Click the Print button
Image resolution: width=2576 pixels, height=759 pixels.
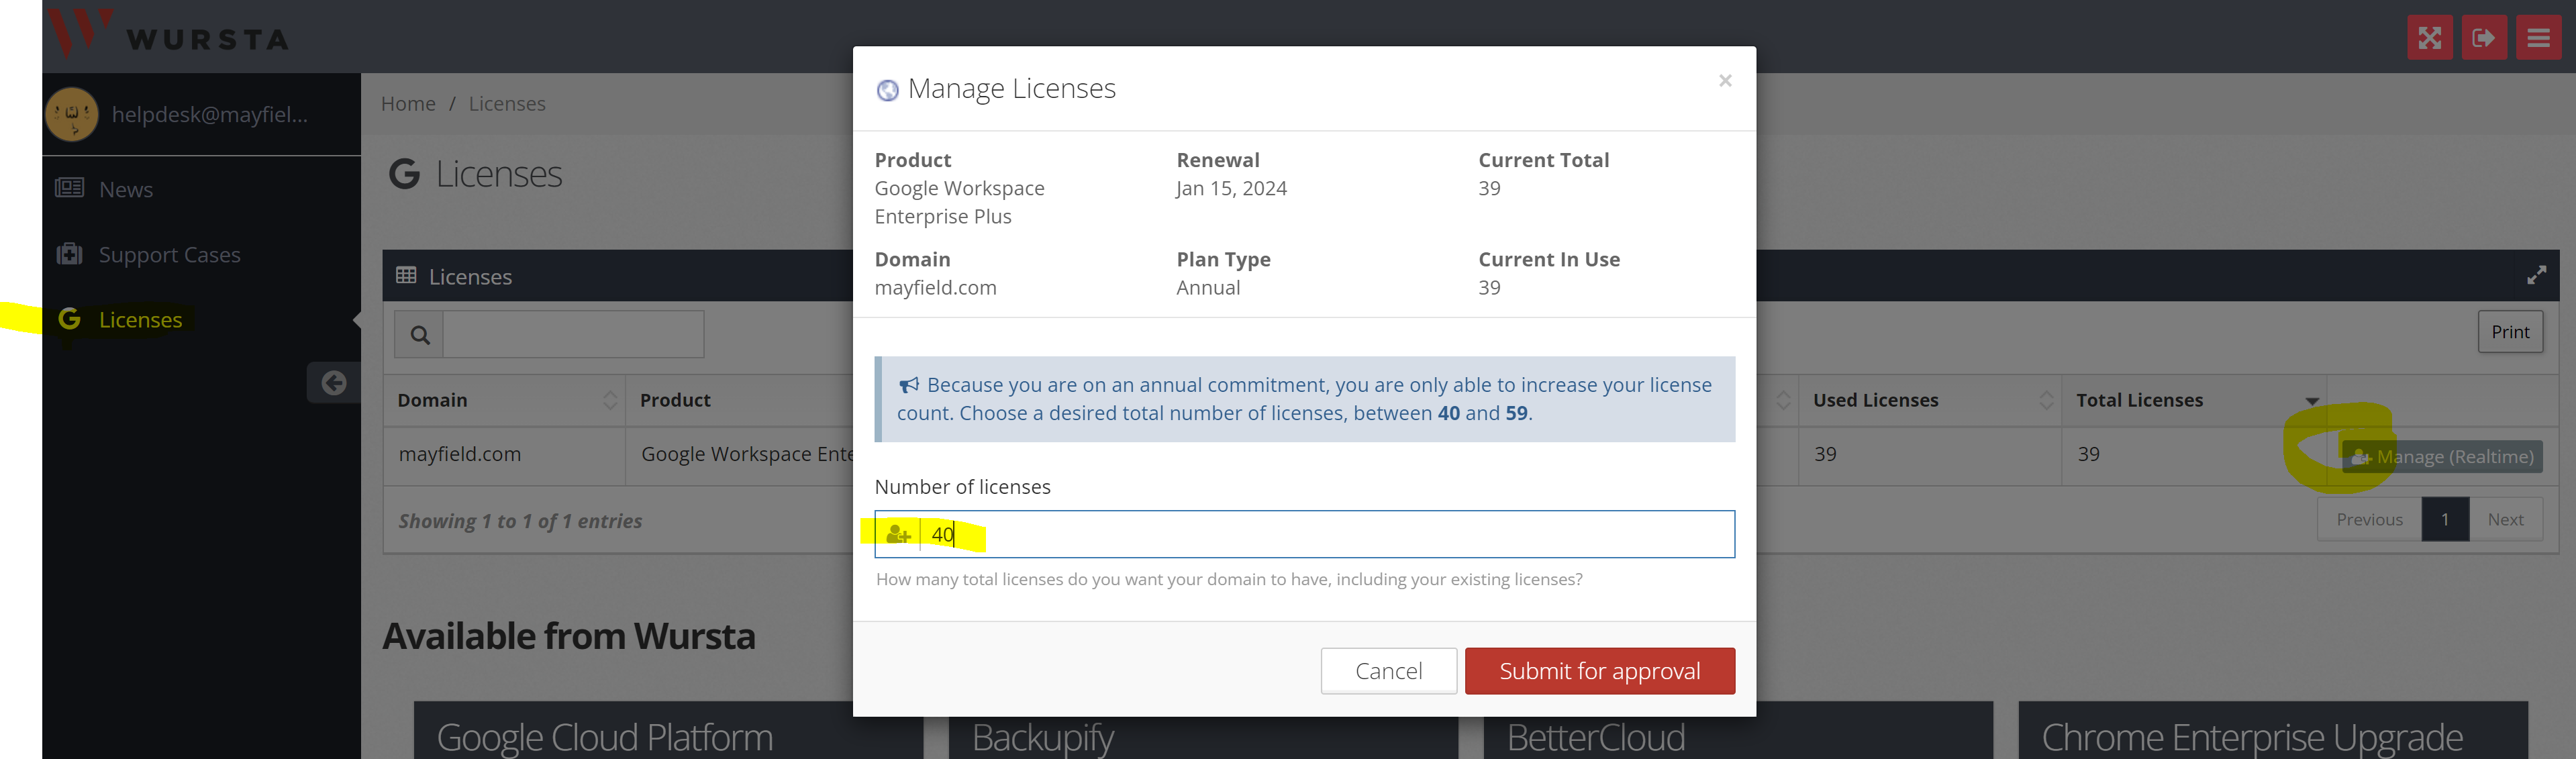click(x=2509, y=332)
